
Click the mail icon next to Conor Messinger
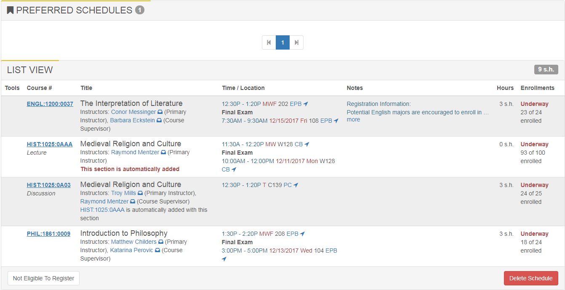point(160,112)
